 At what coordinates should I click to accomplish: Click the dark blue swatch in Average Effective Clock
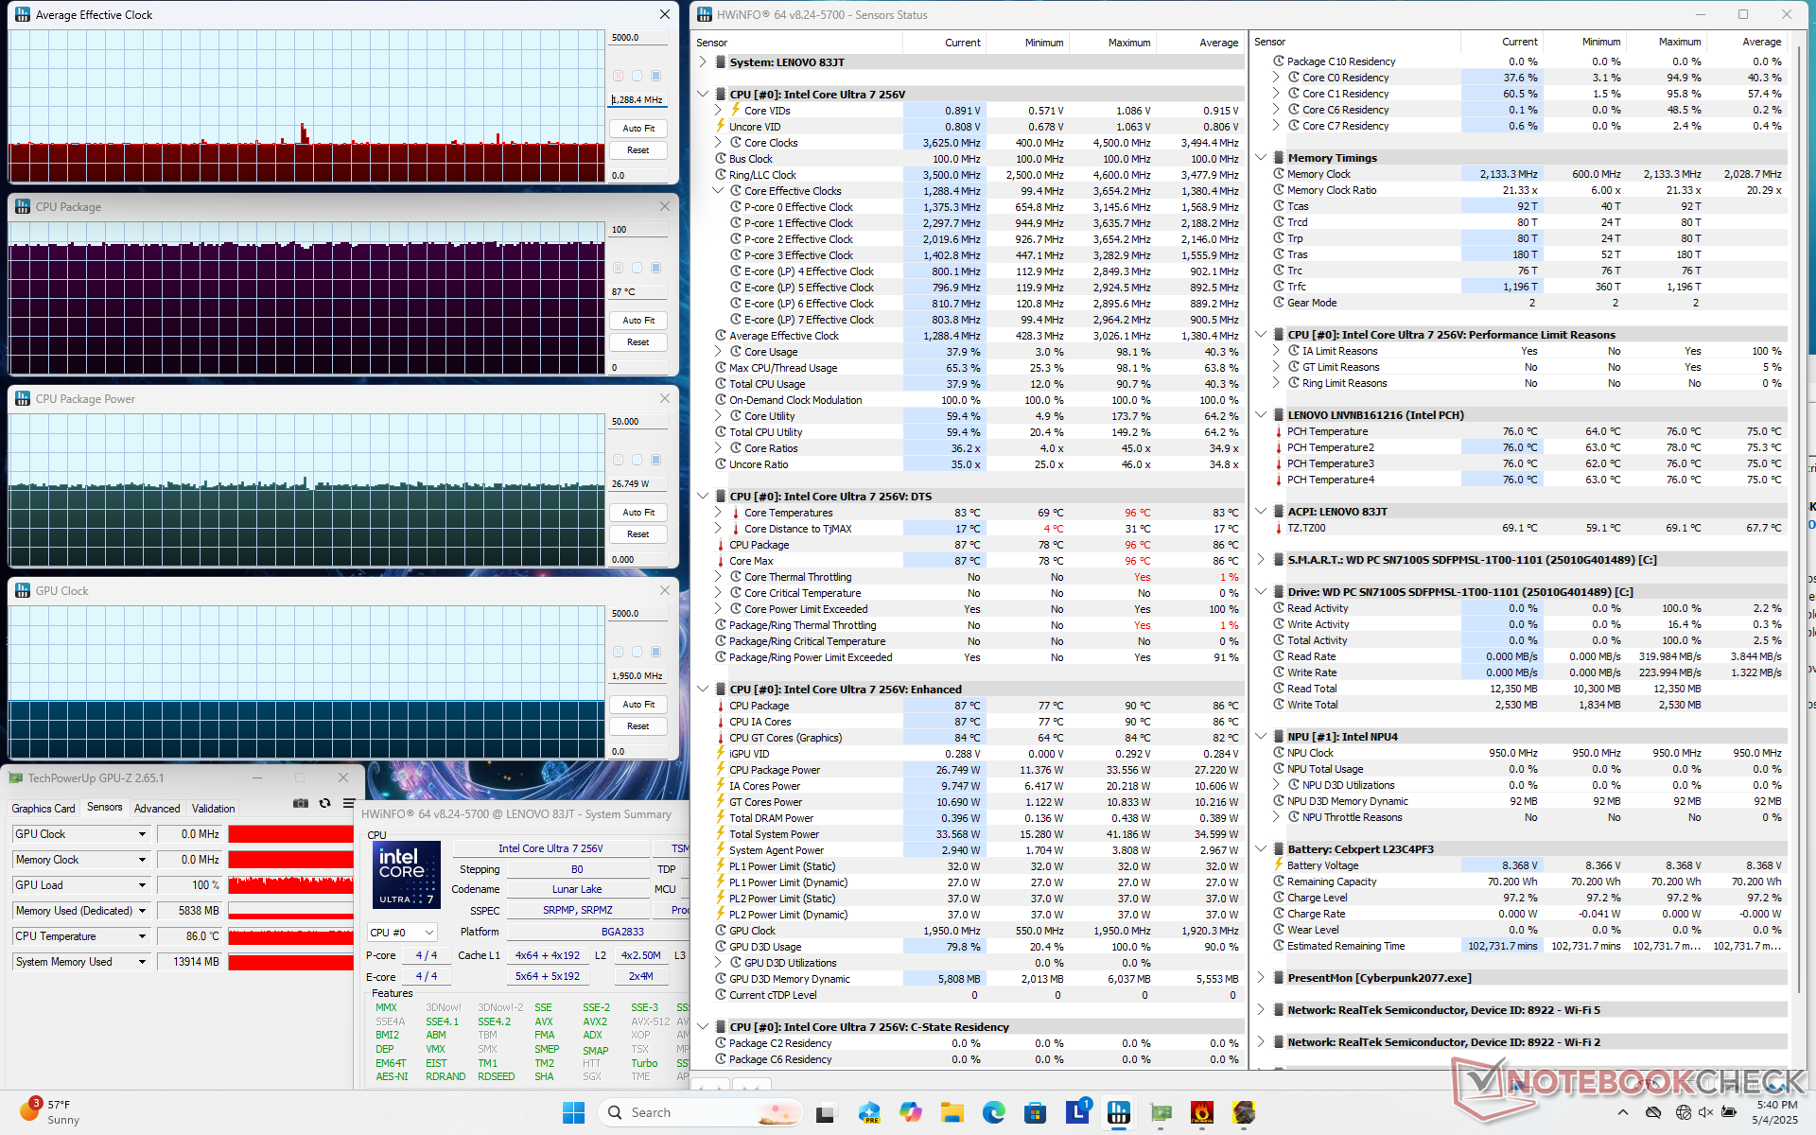tap(655, 76)
